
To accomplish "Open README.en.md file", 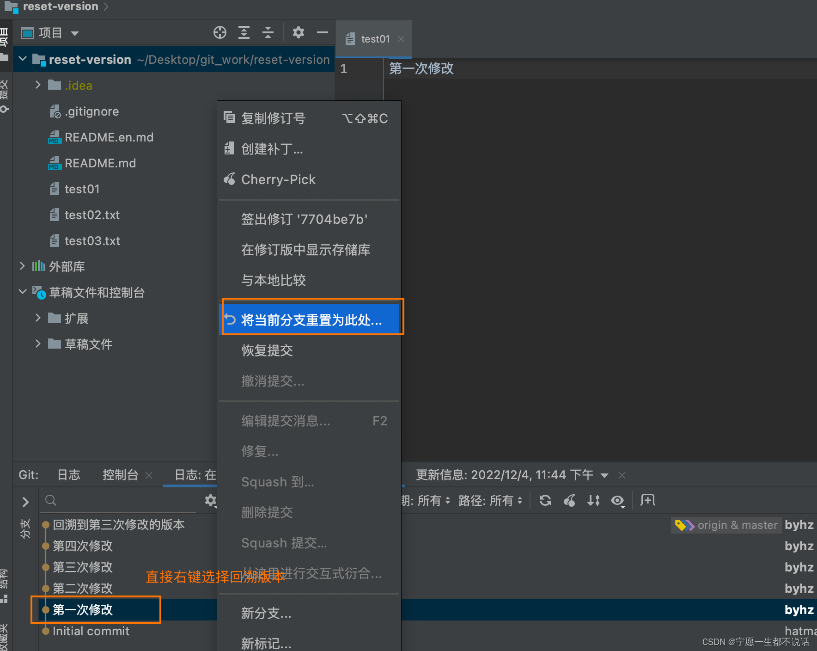I will [101, 137].
